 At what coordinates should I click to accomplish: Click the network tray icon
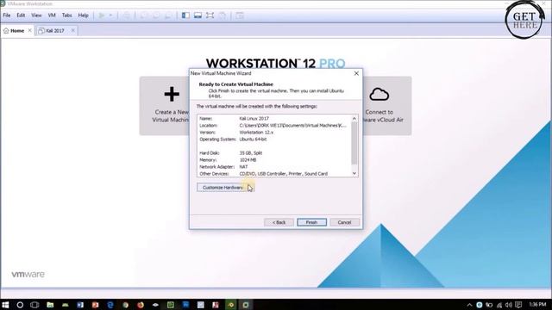pos(499,305)
